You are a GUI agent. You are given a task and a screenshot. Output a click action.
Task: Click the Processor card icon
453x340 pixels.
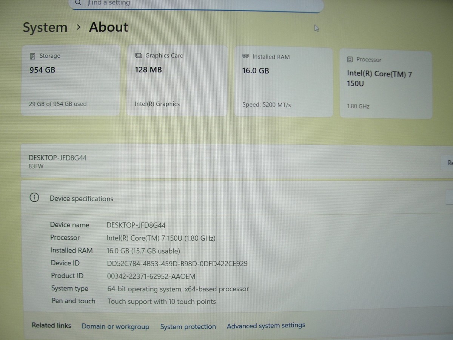point(350,59)
